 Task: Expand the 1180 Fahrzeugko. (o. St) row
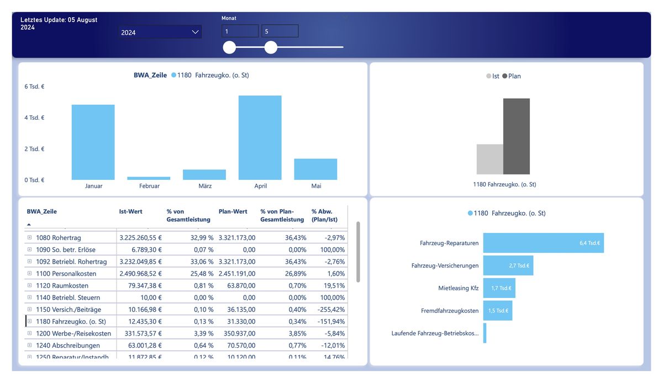click(30, 321)
